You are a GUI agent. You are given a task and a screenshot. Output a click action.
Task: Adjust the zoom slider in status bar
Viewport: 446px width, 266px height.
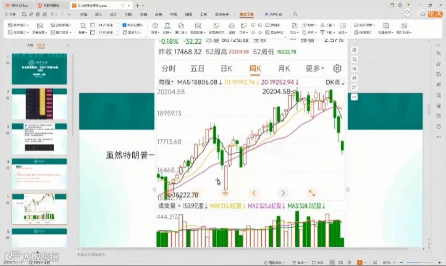point(421,262)
